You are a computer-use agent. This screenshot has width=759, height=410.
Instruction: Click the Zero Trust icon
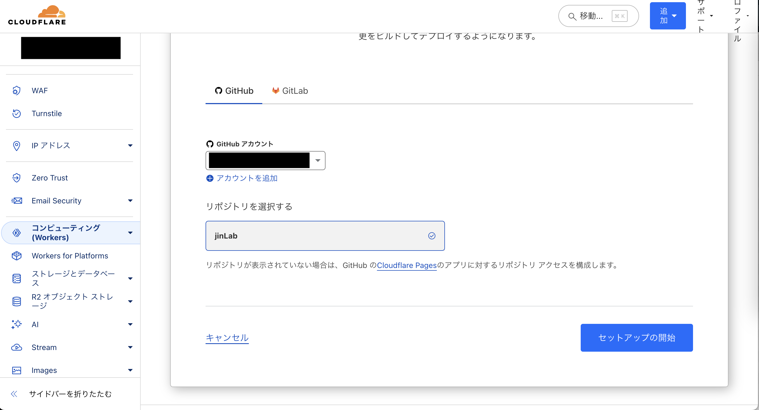[17, 178]
